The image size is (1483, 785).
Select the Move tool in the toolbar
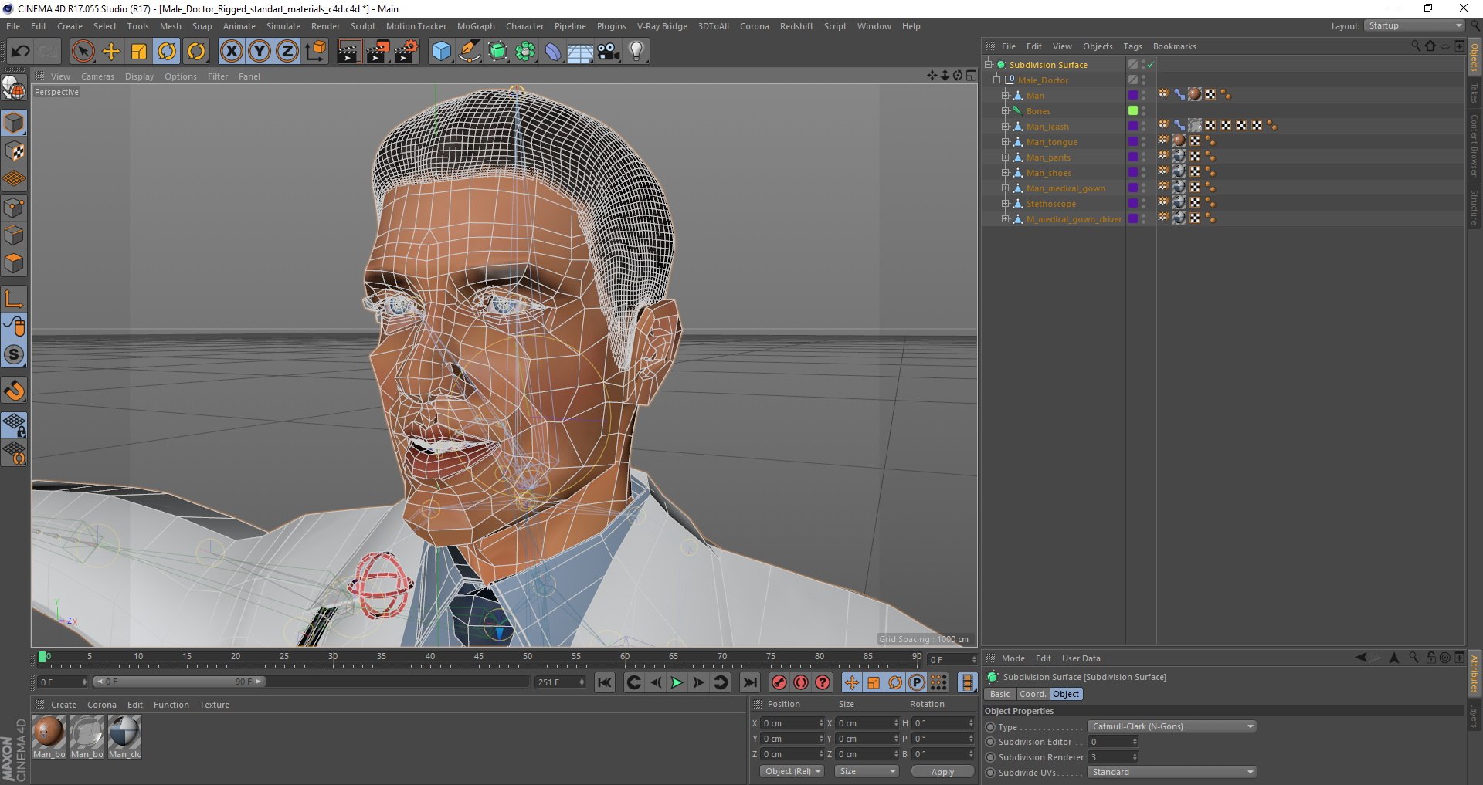coord(111,52)
